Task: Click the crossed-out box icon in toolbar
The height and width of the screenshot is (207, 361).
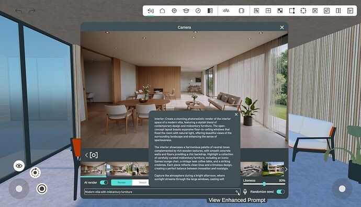Action: click(x=315, y=11)
